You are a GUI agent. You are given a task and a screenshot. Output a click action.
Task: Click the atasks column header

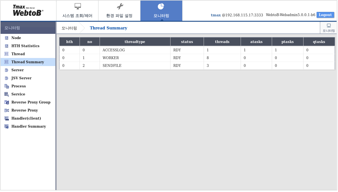[256, 42]
